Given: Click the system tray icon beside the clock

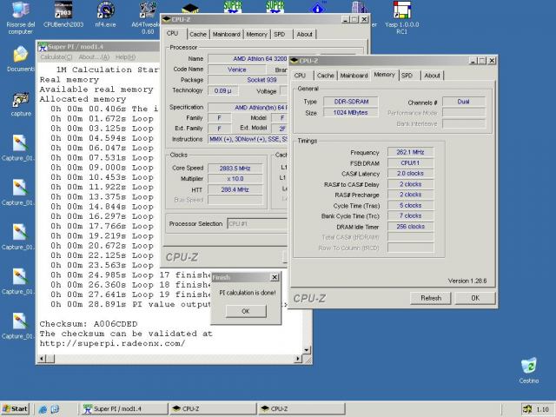Looking at the screenshot, I should click(527, 409).
